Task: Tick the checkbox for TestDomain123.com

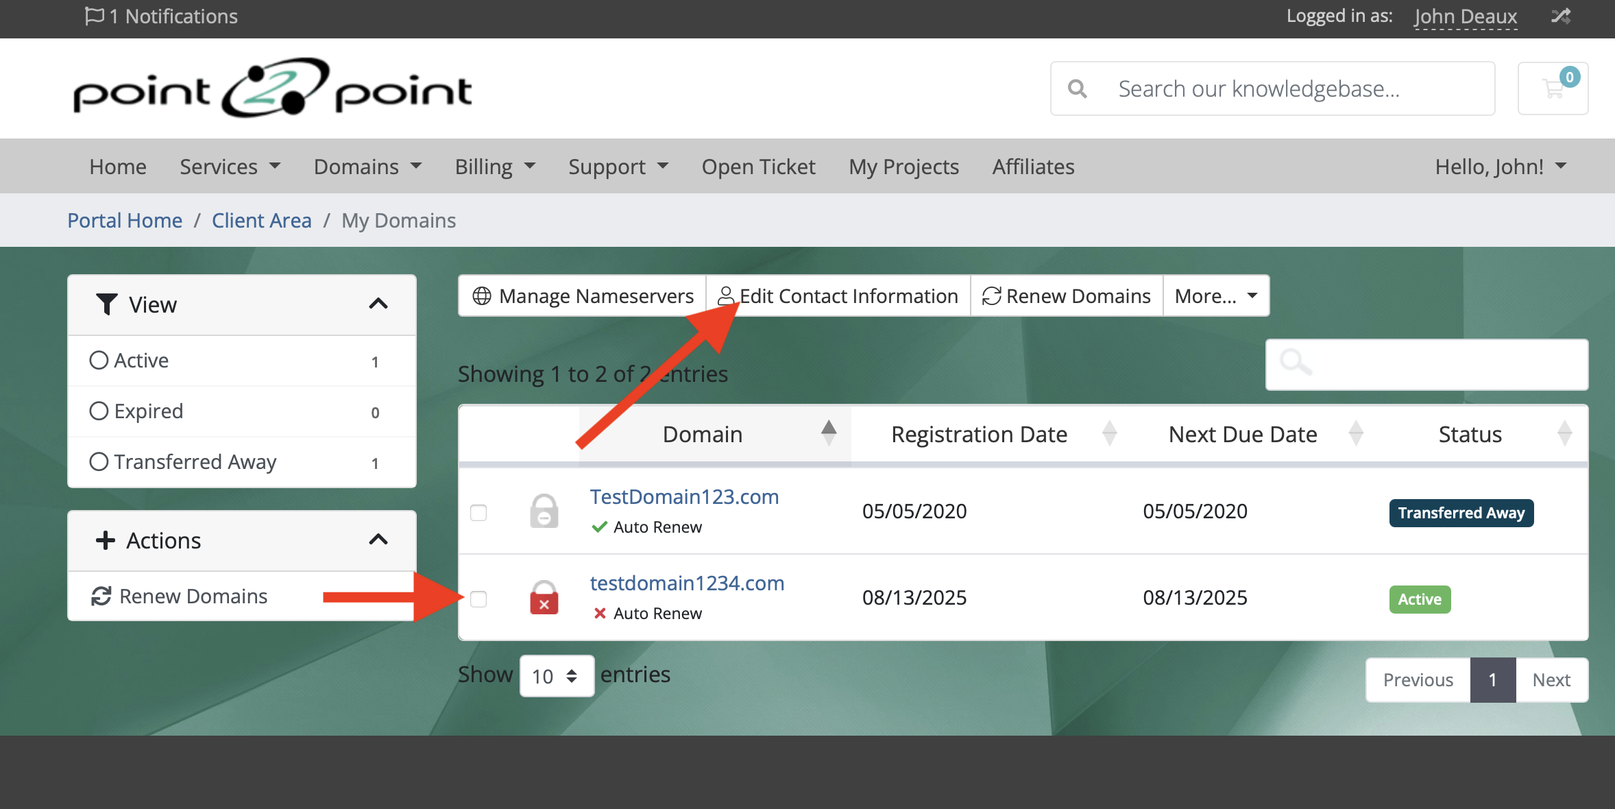Action: [478, 513]
